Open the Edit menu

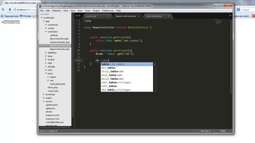48,11
